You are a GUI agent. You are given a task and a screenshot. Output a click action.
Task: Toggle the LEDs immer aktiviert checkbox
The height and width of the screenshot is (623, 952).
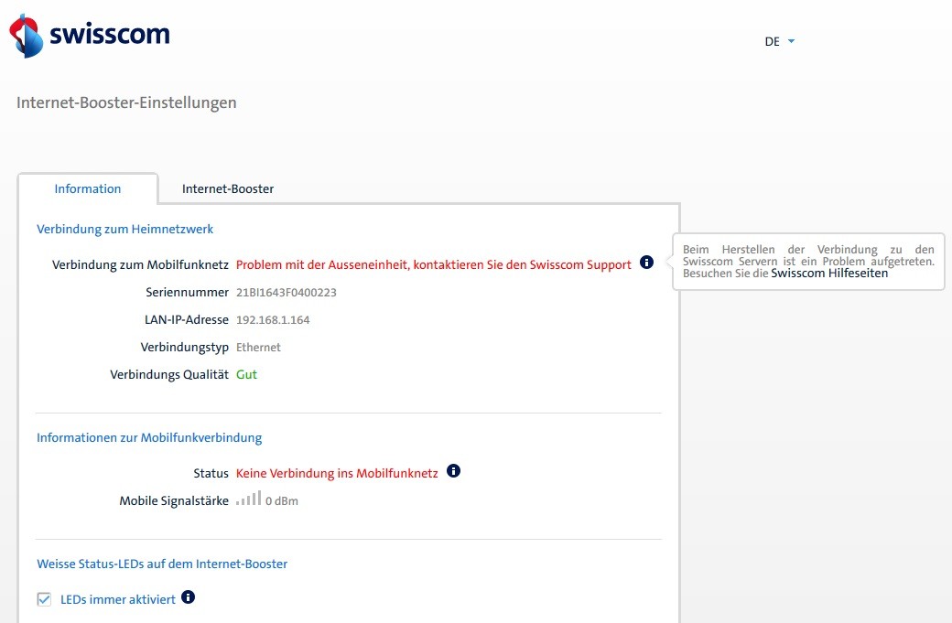tap(43, 597)
